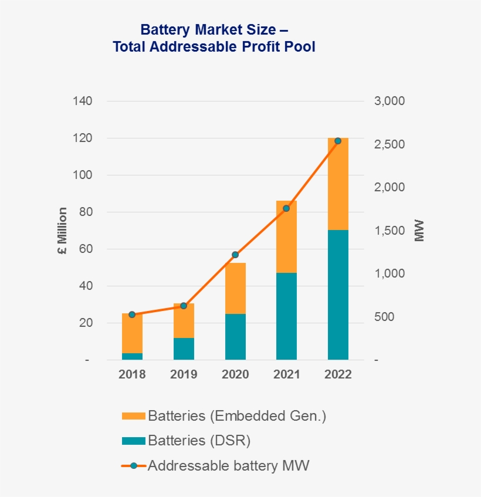Viewport: 481px width, 497px height.
Task: Select the 2022 line data point marker
Action: (338, 141)
